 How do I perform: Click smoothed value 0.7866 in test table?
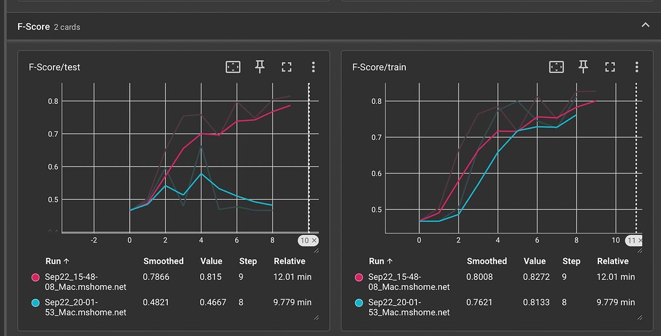[x=156, y=277]
